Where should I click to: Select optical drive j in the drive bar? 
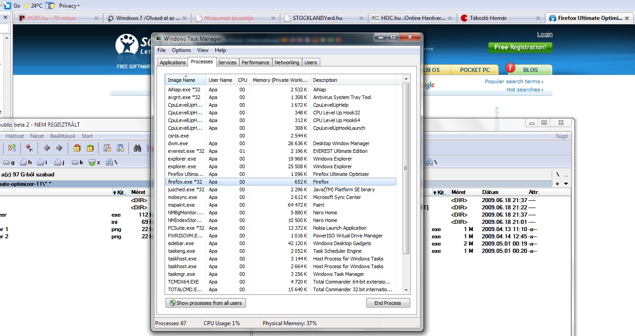coord(59,162)
